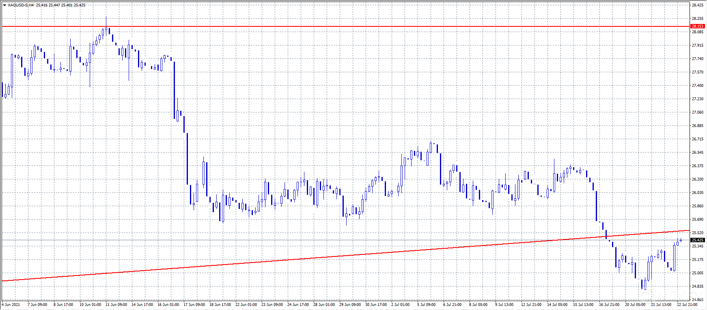Click the 16 Jul 21:00 time label
The height and width of the screenshot is (310, 707).
[609, 305]
